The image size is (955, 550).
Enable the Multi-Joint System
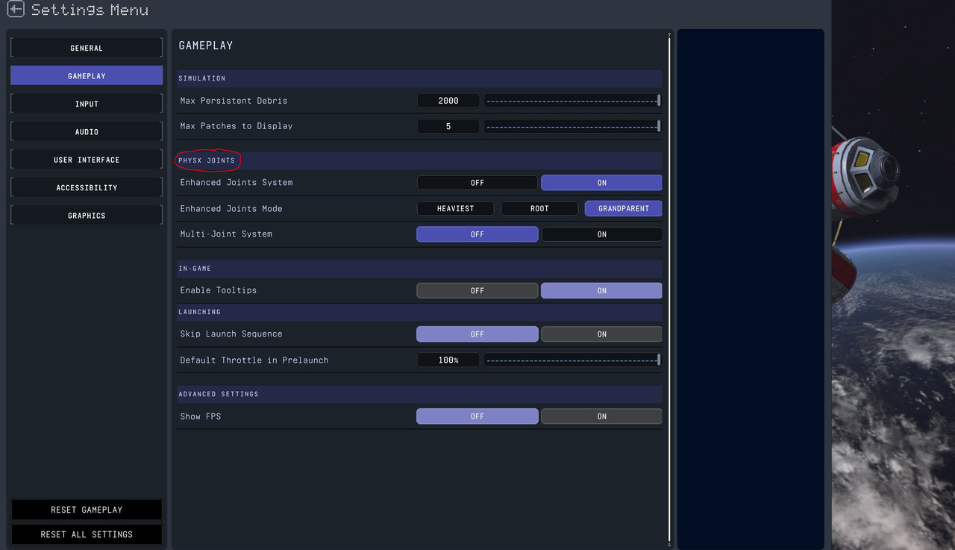[601, 234]
